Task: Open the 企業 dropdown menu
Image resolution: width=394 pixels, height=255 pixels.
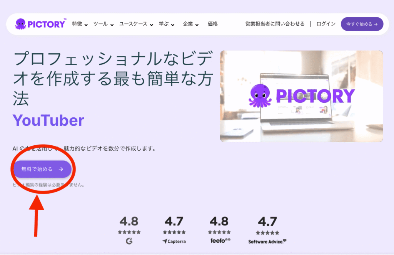Action: (190, 24)
